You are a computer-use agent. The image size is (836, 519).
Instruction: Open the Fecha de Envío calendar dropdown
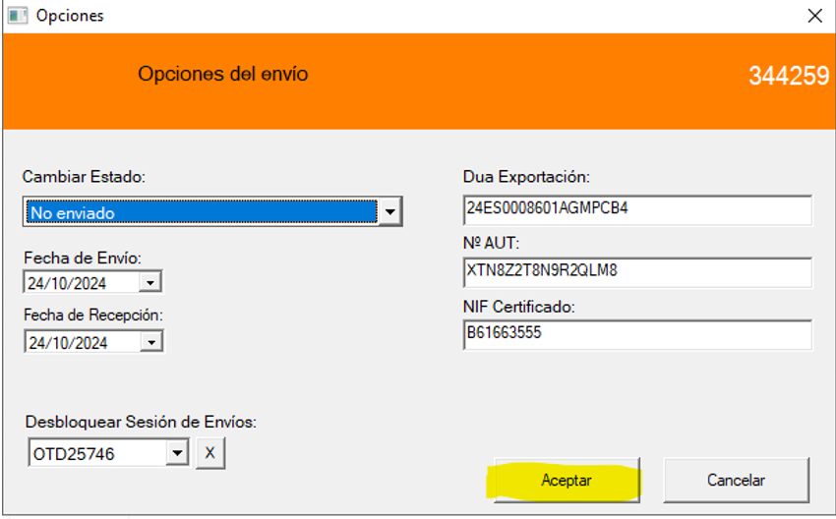149,283
